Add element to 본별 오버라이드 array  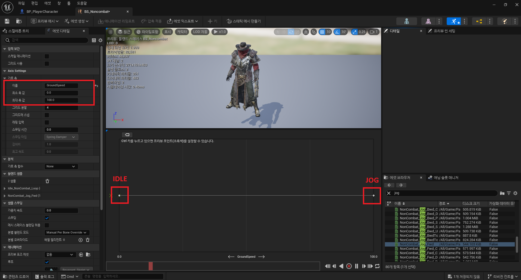(x=81, y=240)
